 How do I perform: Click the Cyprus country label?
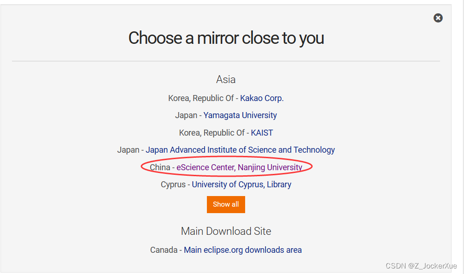pyautogui.click(x=173, y=185)
